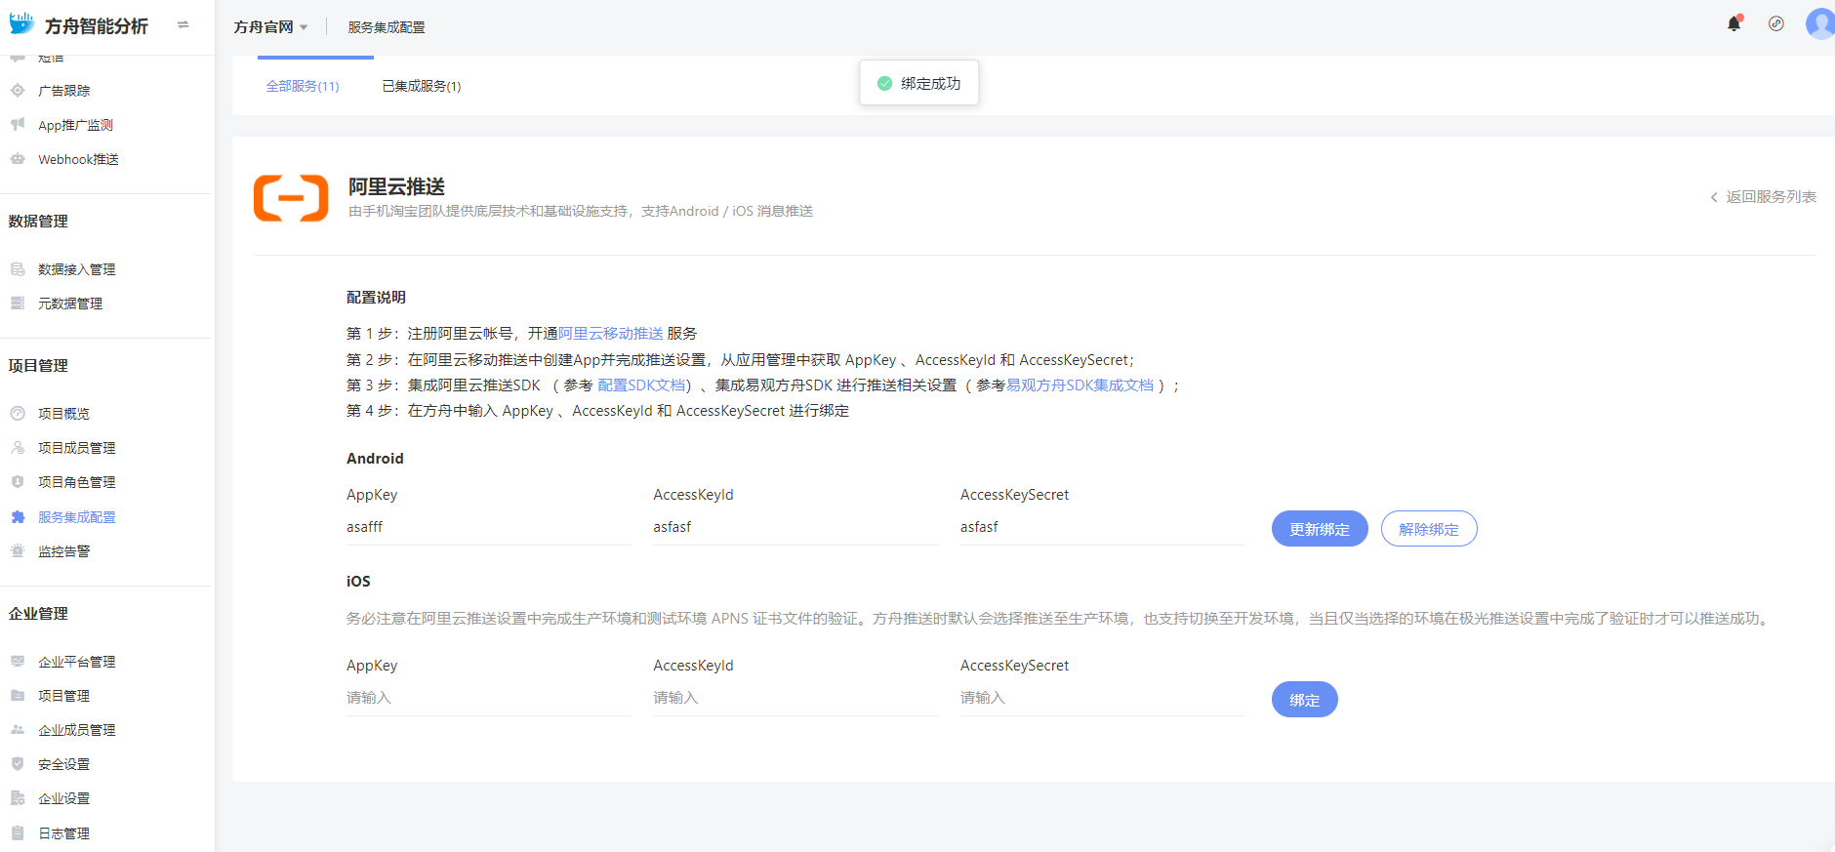Screen dimensions: 1835x852
Task: Click the 项目成员管理 person icon
Action: (x=18, y=448)
